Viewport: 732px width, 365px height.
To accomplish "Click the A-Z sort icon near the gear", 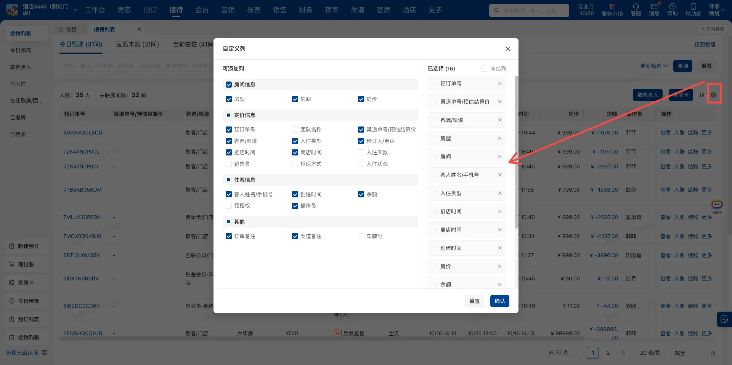I will tap(701, 95).
